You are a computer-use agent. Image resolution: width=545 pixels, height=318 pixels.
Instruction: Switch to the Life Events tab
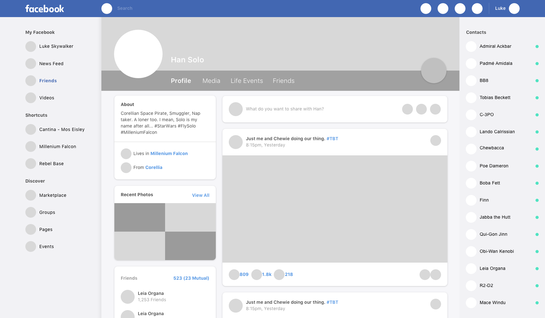[x=247, y=81]
